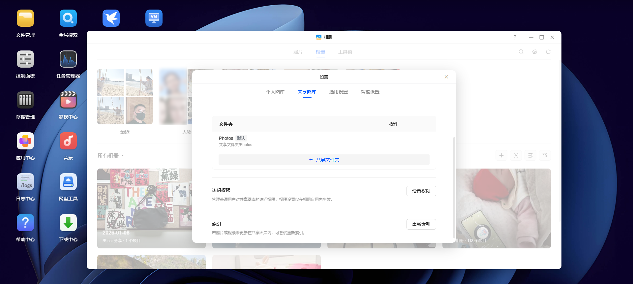The image size is (633, 284).
Task: Open the 文件管理 desktop icon
Action: (x=25, y=18)
